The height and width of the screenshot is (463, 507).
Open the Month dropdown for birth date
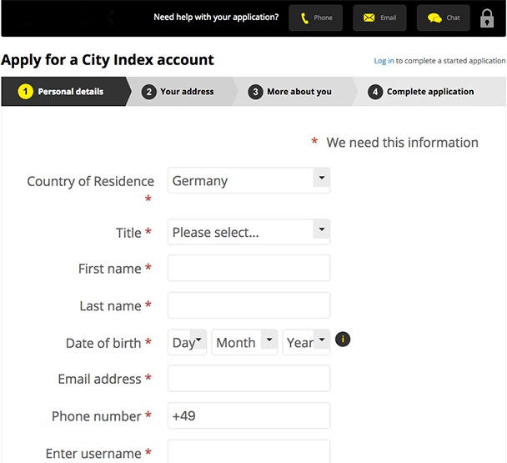pos(244,342)
